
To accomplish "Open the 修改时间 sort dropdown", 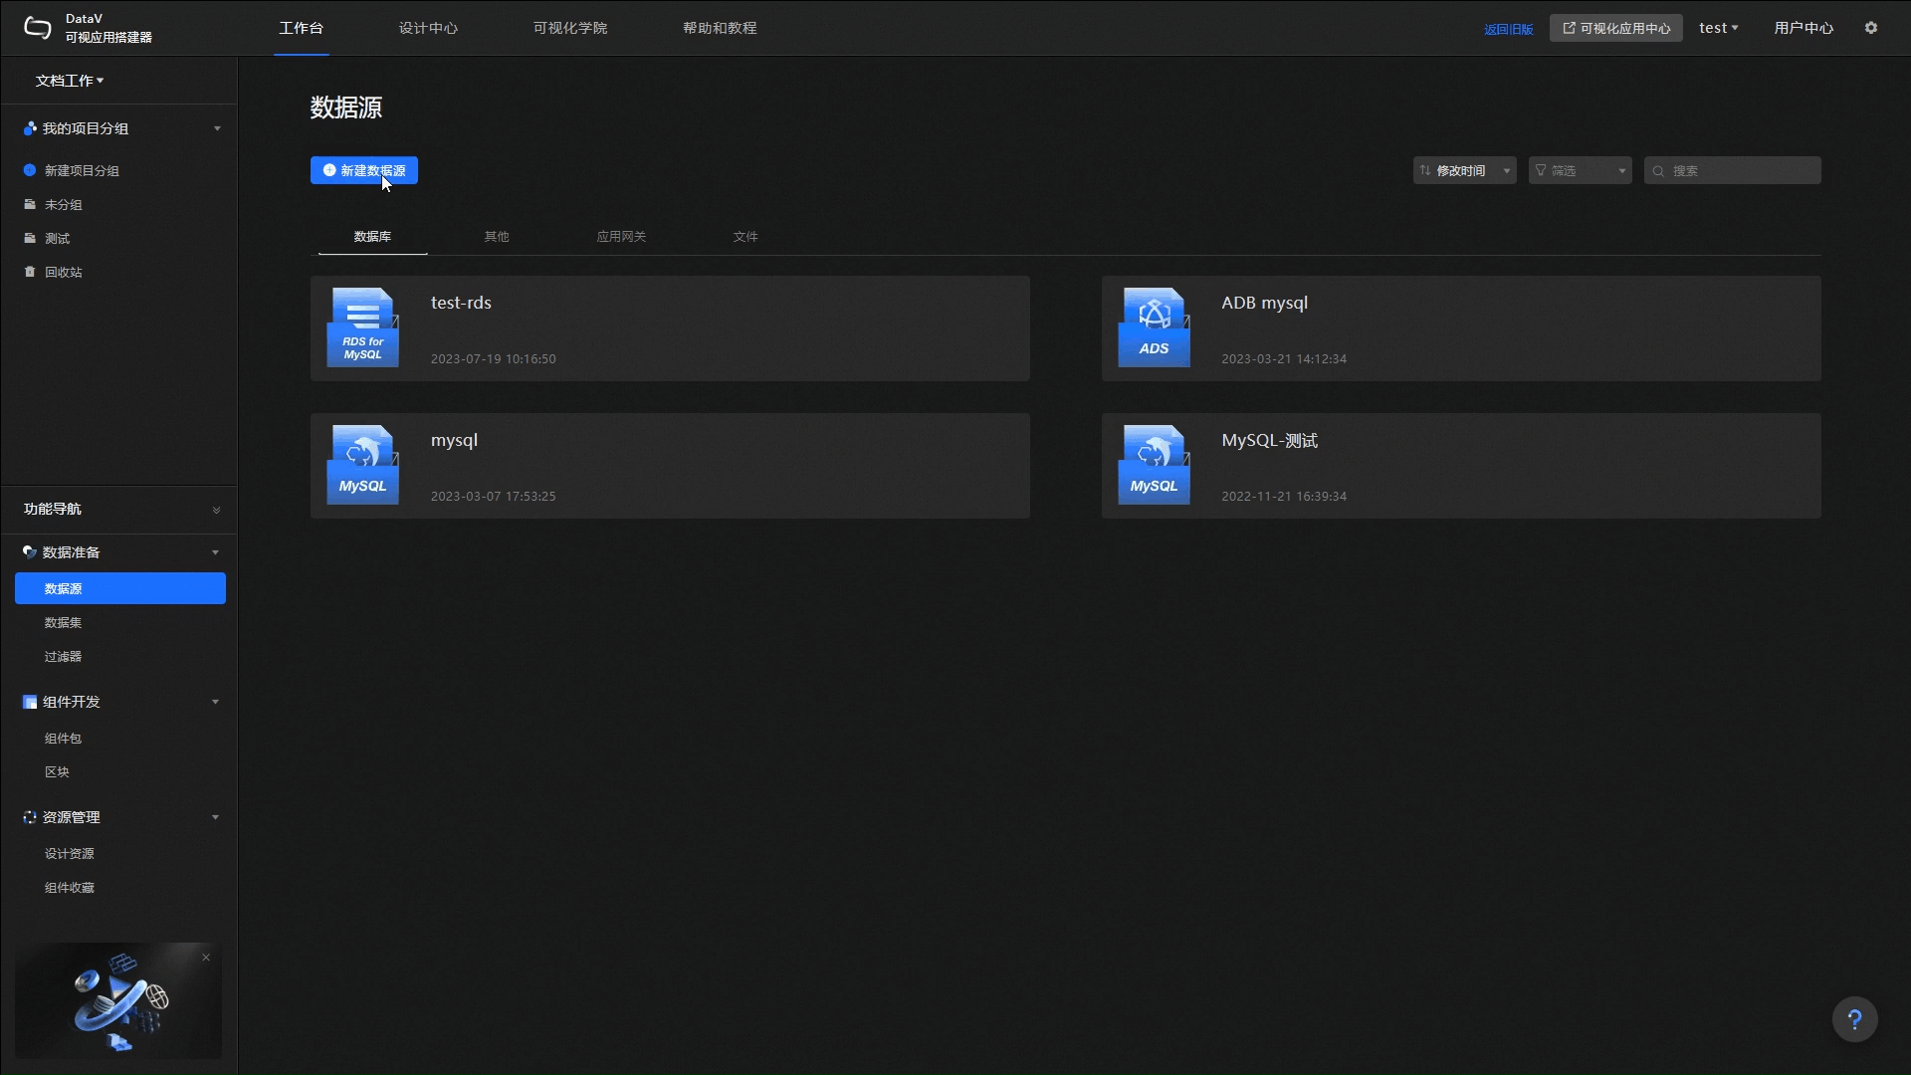I will click(1465, 170).
